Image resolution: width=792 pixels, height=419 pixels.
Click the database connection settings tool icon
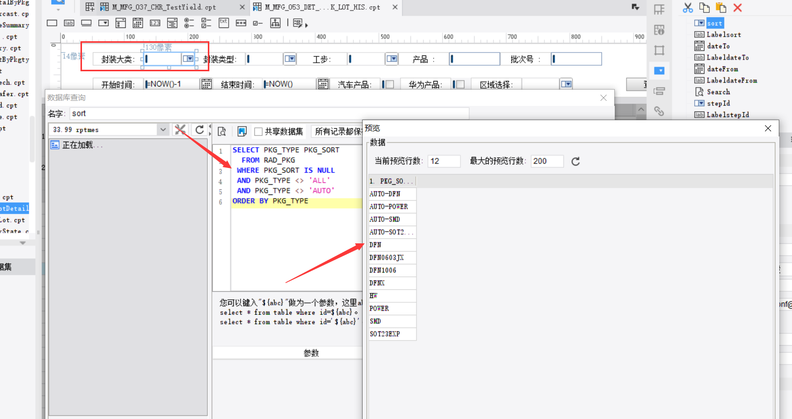180,130
